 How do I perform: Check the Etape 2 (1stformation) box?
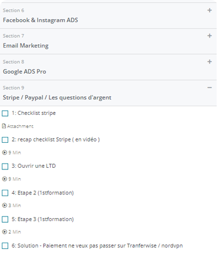click(x=5, y=193)
